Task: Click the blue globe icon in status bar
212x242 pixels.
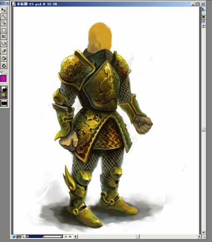Action: click(14, 237)
